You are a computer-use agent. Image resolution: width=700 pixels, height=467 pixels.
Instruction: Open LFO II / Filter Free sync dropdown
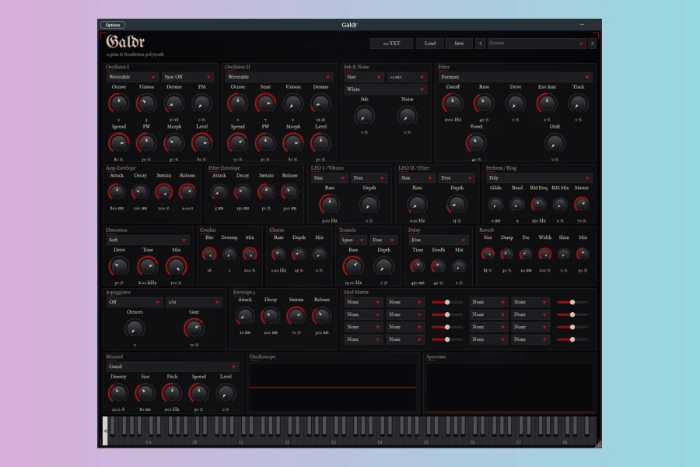(x=457, y=178)
